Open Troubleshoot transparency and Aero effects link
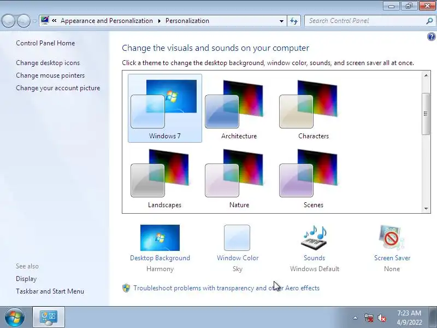Image resolution: width=437 pixels, height=328 pixels. point(226,288)
